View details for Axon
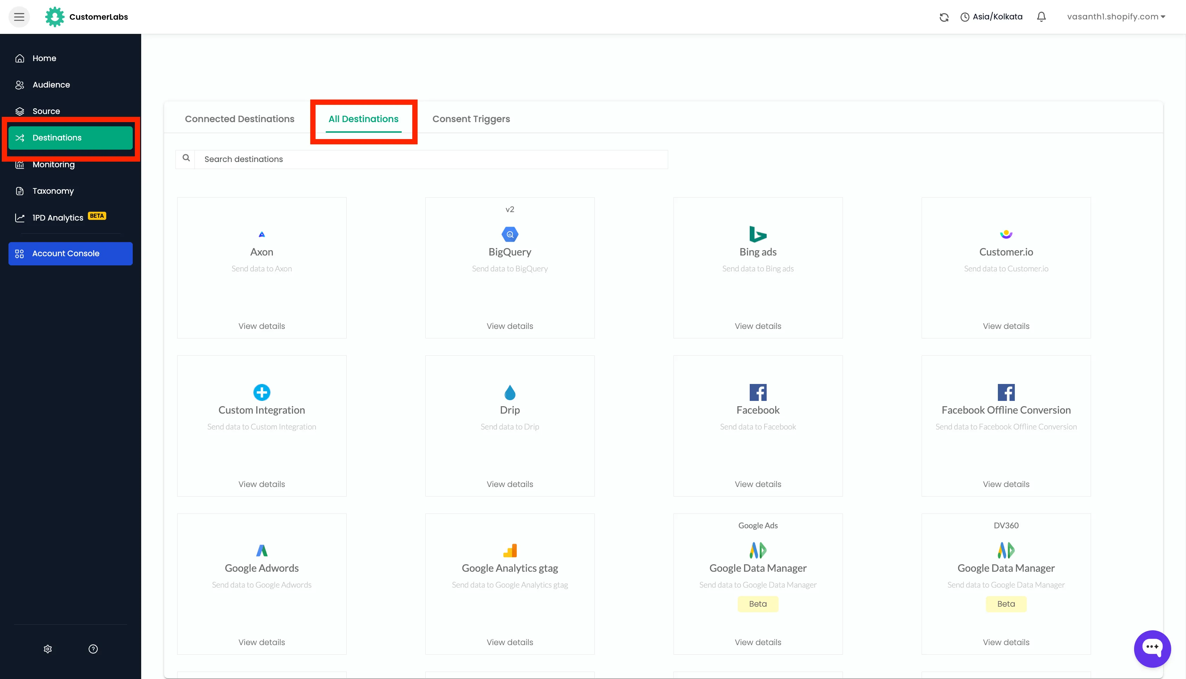This screenshot has width=1186, height=679. (262, 326)
